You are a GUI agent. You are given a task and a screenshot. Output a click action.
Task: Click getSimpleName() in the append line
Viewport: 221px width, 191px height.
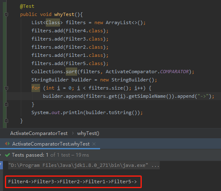point(152,96)
